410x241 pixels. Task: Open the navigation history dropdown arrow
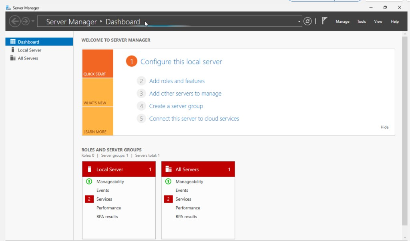[33, 21]
